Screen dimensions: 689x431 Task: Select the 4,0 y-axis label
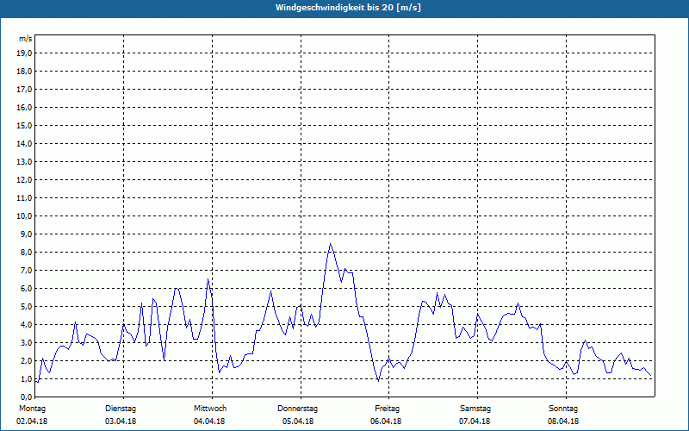27,325
